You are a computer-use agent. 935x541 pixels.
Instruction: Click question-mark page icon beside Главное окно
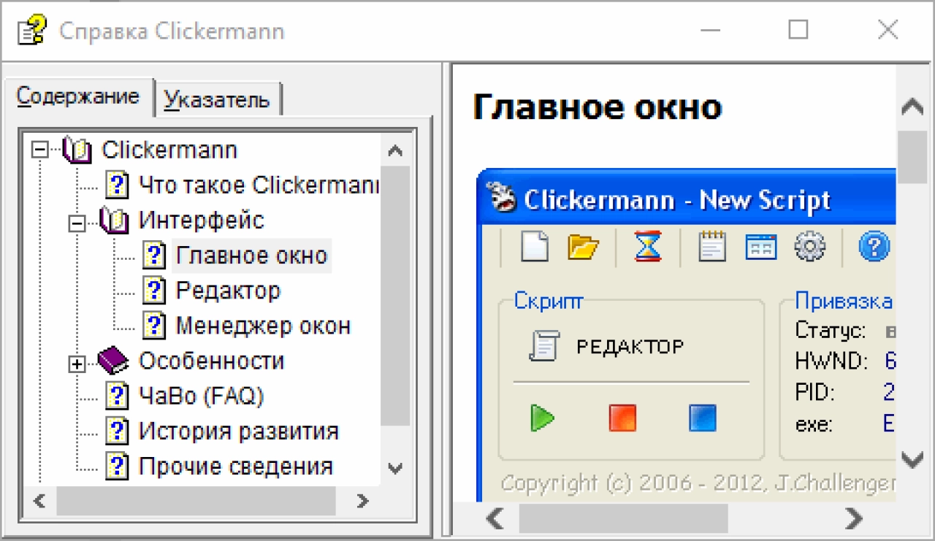point(154,256)
